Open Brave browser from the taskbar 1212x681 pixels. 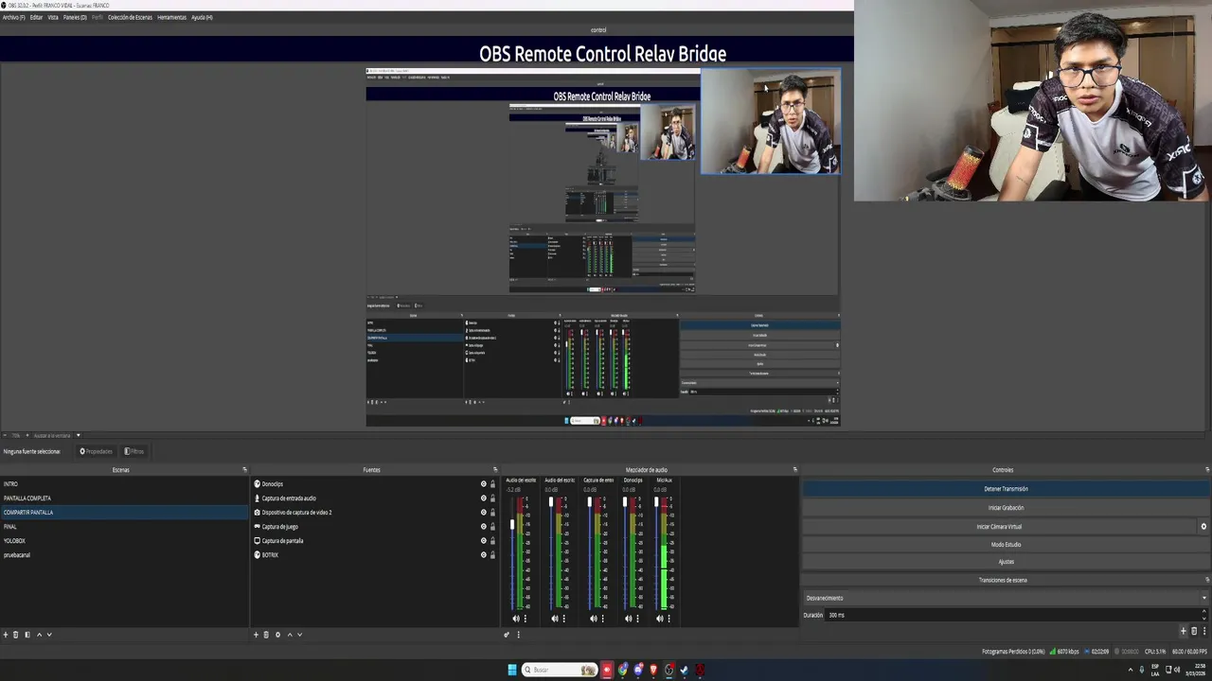(653, 670)
